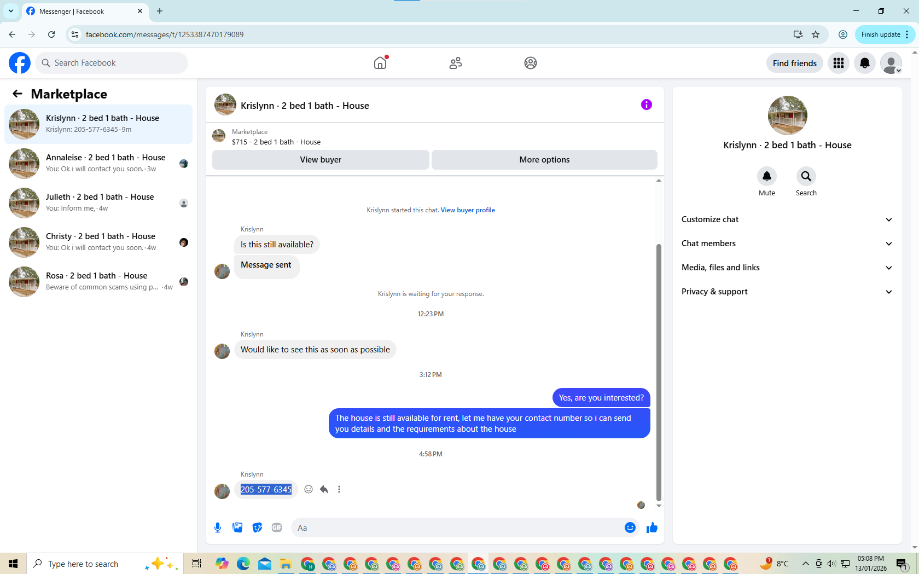Reload the page in Chrome
This screenshot has width=919, height=574.
coord(51,34)
